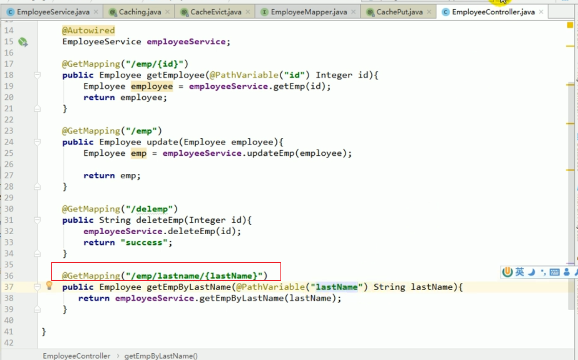Click line number 32 in the gutter
Image resolution: width=578 pixels, height=360 pixels.
tap(9, 231)
